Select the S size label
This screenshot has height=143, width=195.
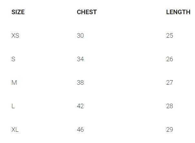[13, 59]
